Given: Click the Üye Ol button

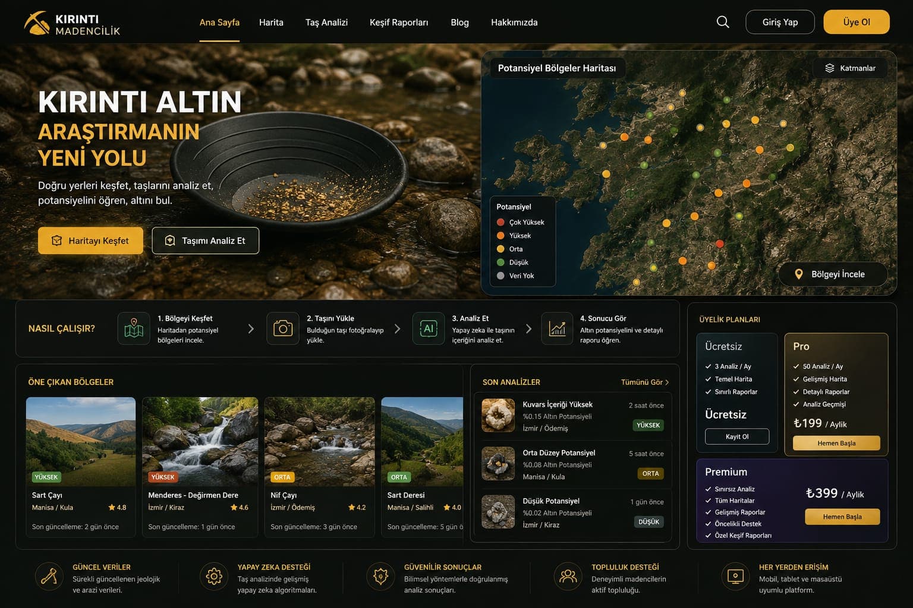Looking at the screenshot, I should (857, 22).
